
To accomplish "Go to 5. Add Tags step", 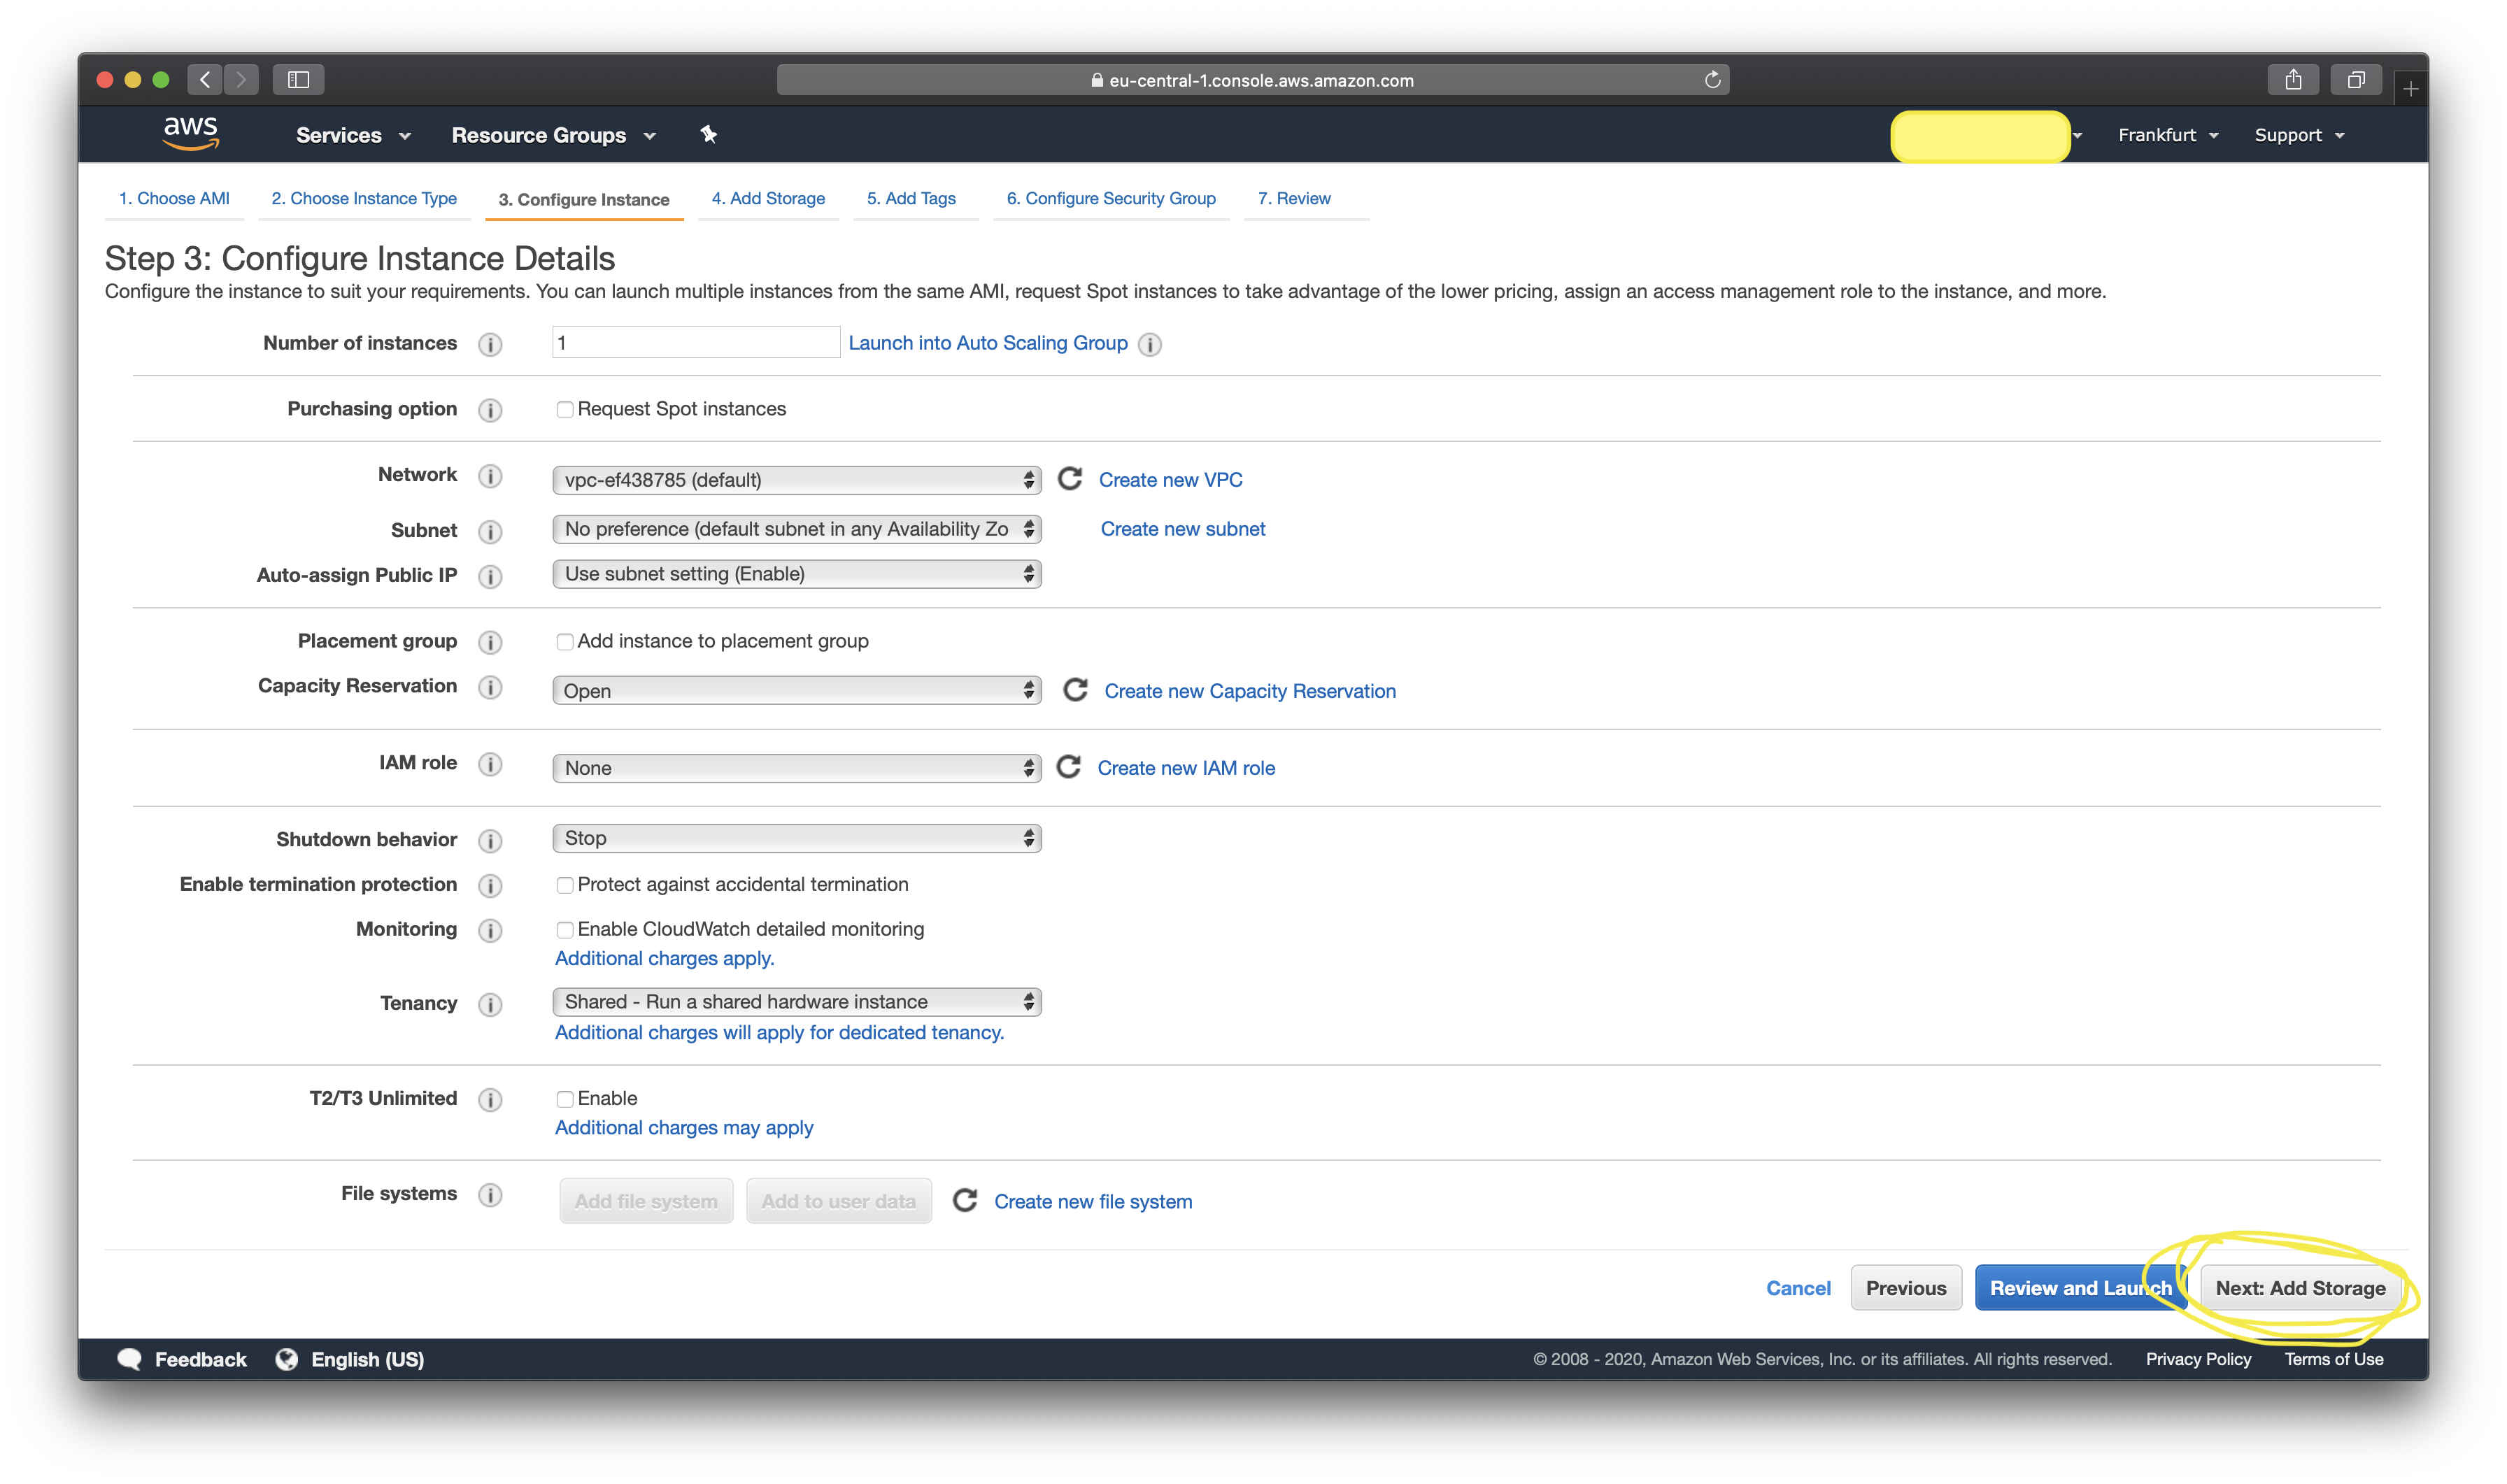I will (x=911, y=198).
